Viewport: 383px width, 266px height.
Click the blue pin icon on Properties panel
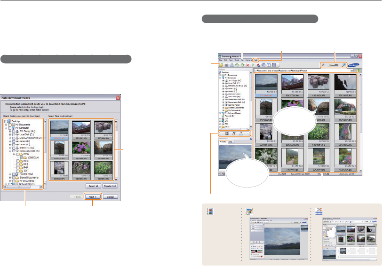(x=251, y=139)
